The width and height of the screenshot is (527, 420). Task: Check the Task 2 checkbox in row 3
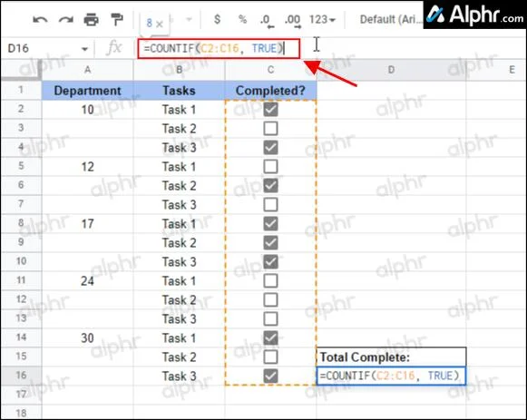pyautogui.click(x=270, y=128)
